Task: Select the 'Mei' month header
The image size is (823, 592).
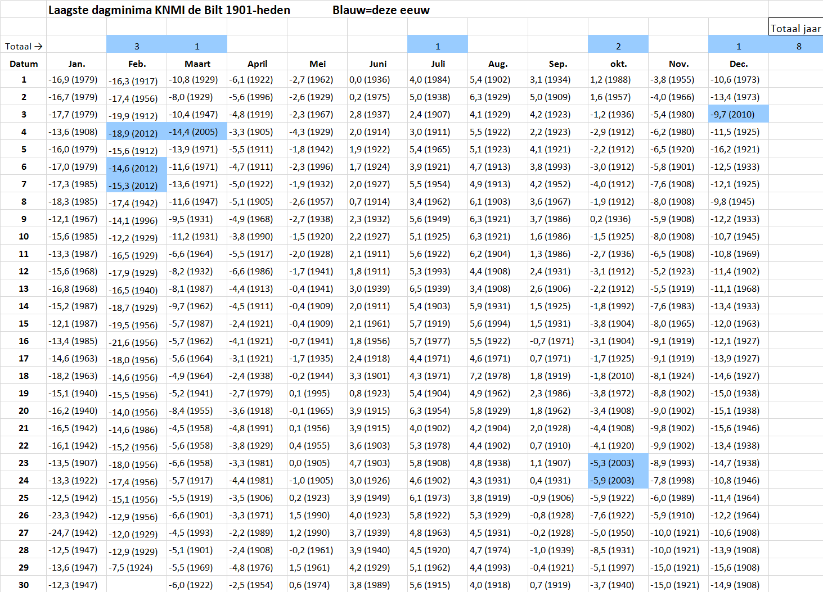Action: 317,64
